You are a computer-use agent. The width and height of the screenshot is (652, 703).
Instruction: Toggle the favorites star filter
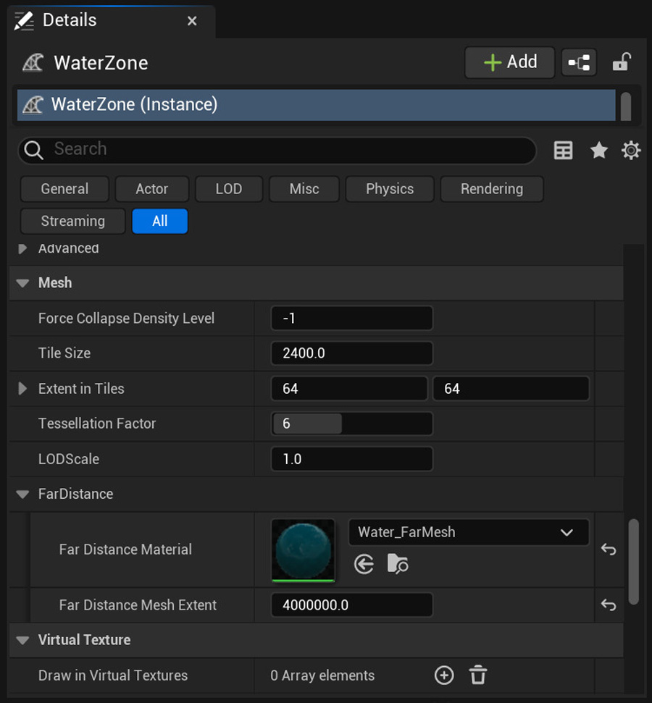point(598,150)
